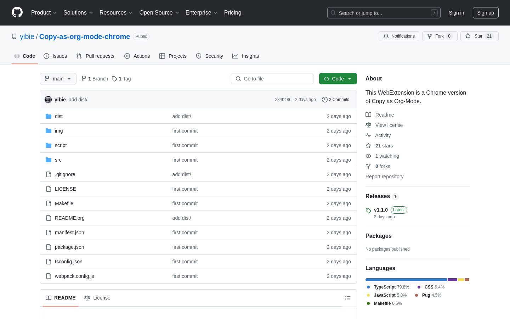Click the LICENSE file icon
The width and height of the screenshot is (510, 319).
[49, 189]
